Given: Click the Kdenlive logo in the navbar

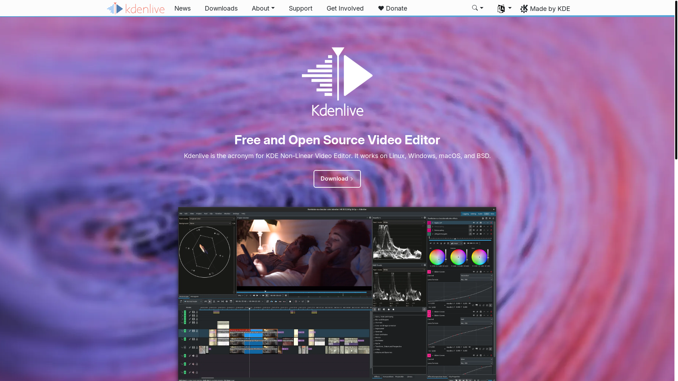Looking at the screenshot, I should click(x=136, y=8).
